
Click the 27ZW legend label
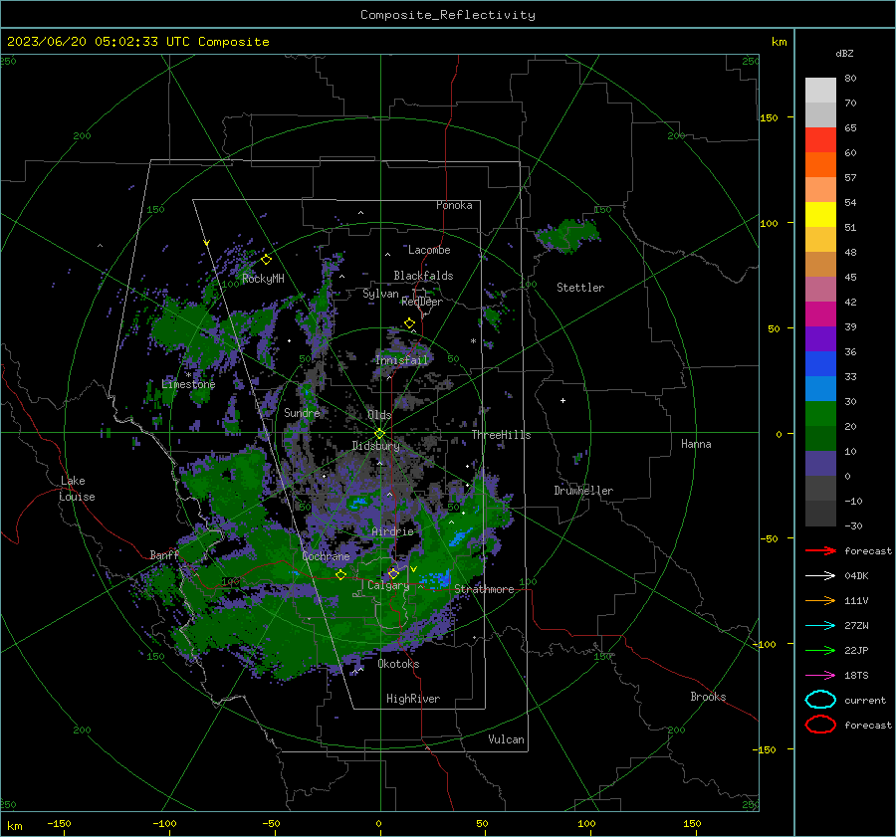click(x=856, y=626)
